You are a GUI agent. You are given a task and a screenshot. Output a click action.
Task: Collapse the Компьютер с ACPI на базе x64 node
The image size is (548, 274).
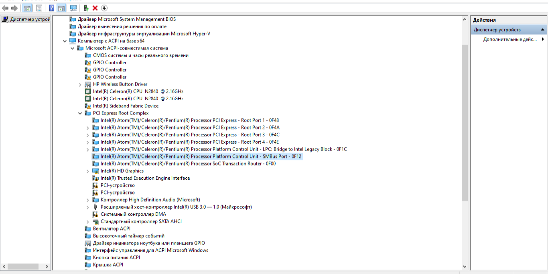click(x=65, y=41)
